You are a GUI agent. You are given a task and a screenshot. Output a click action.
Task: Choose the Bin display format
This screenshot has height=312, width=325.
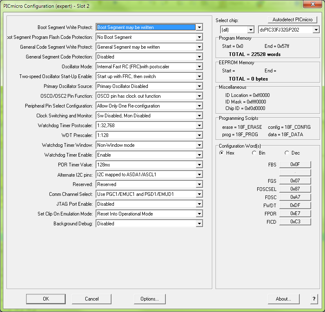[x=254, y=153]
